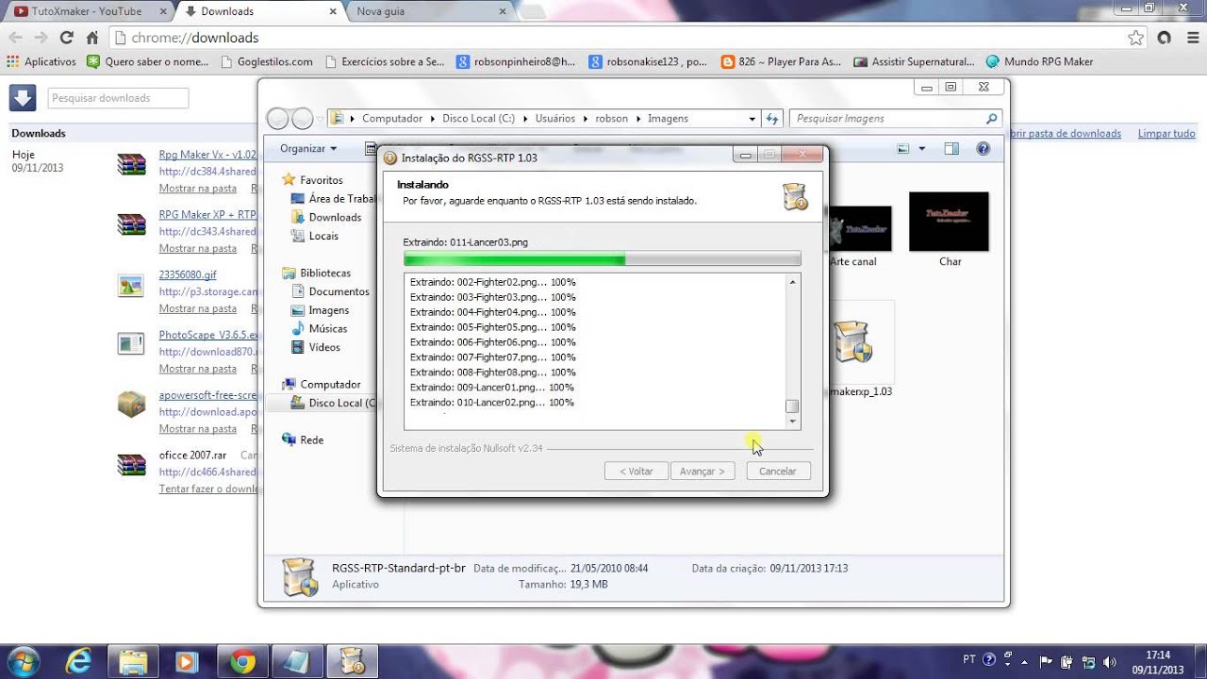Open Windows Explorer folder icon in taskbar
The image size is (1207, 679).
pos(133,661)
